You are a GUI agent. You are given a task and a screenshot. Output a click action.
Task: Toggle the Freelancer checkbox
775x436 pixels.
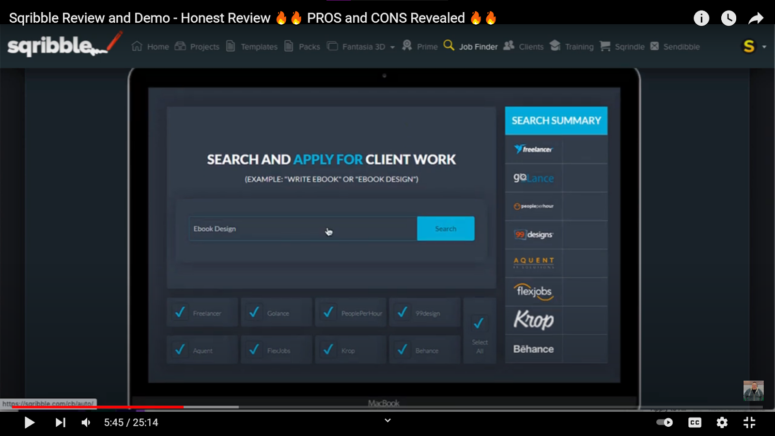point(180,312)
